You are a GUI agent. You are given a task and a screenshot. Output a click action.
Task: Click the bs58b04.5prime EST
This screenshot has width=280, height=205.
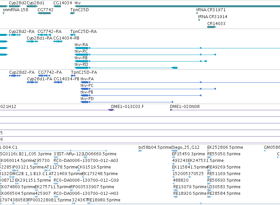(140, 151)
